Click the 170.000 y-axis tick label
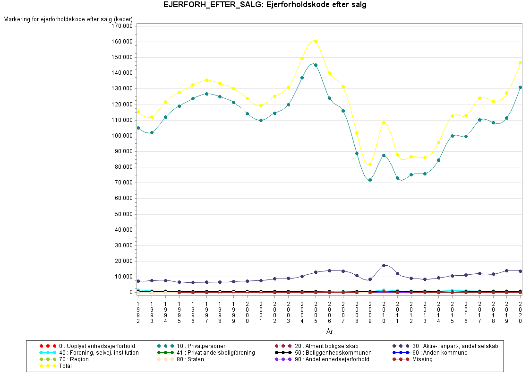Viewport: 530px width, 375px height. tap(121, 26)
